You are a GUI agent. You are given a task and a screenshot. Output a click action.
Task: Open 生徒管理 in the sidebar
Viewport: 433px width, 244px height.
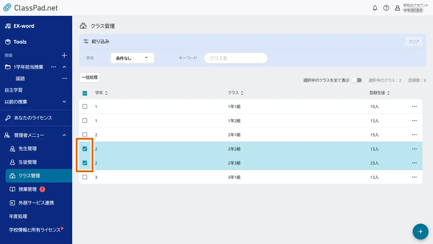point(27,162)
